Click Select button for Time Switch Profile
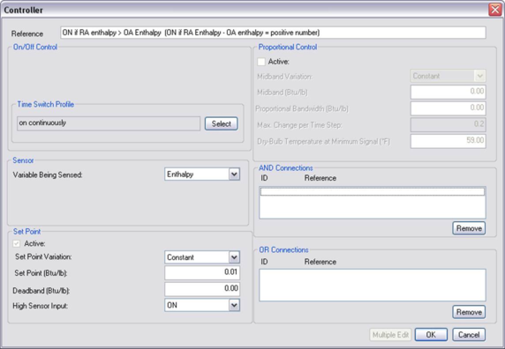505x349 pixels. (222, 123)
